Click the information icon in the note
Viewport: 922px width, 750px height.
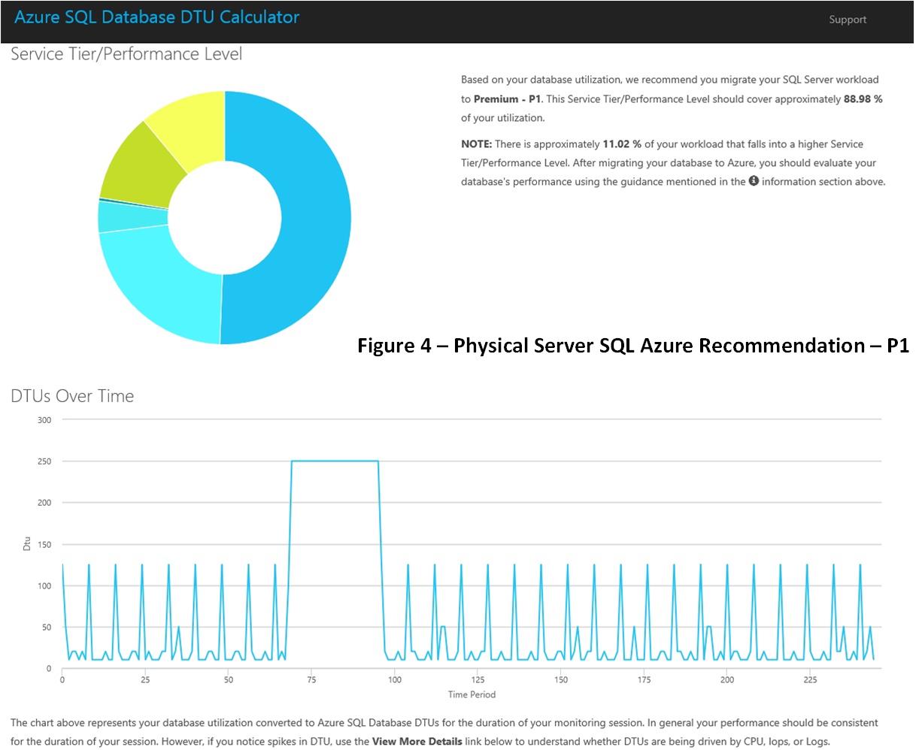click(x=754, y=181)
